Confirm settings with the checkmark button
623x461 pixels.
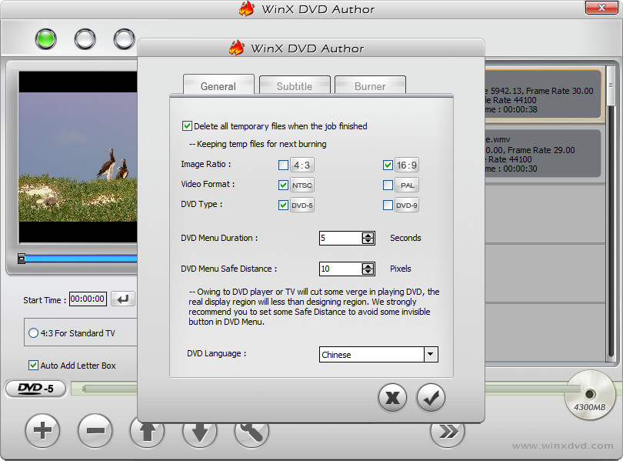coord(431,398)
